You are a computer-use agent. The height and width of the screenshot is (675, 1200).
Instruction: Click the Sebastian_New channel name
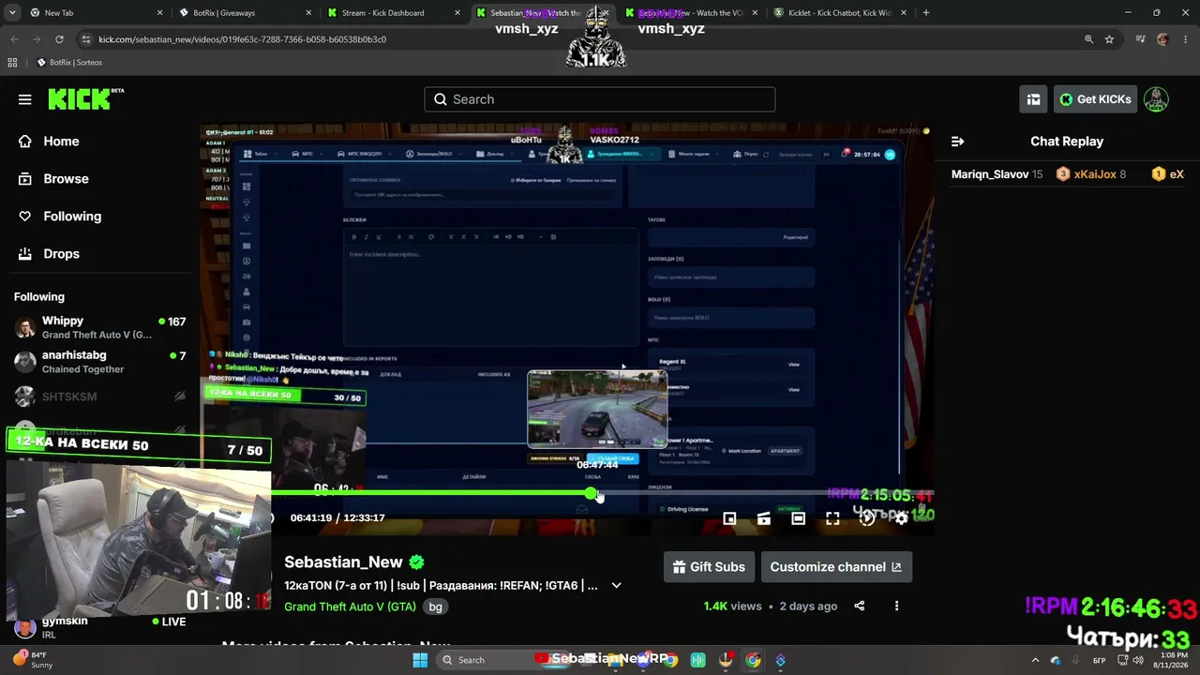tap(343, 562)
